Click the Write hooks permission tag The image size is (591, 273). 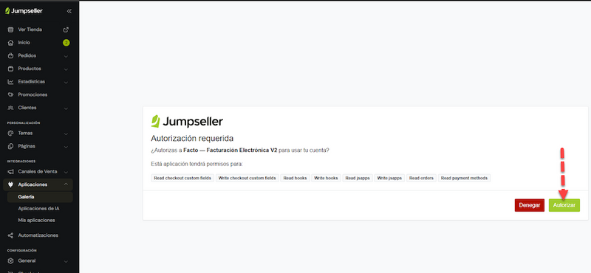[326, 178]
